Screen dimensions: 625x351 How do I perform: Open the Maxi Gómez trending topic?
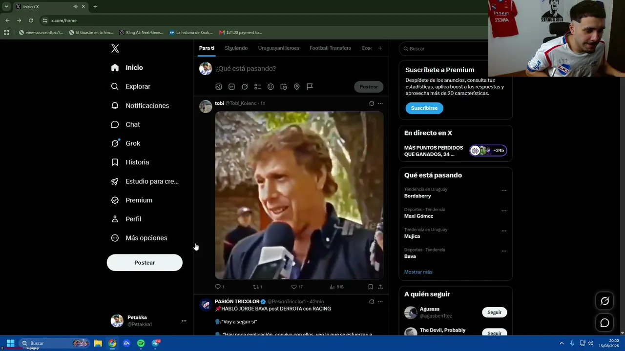point(418,216)
